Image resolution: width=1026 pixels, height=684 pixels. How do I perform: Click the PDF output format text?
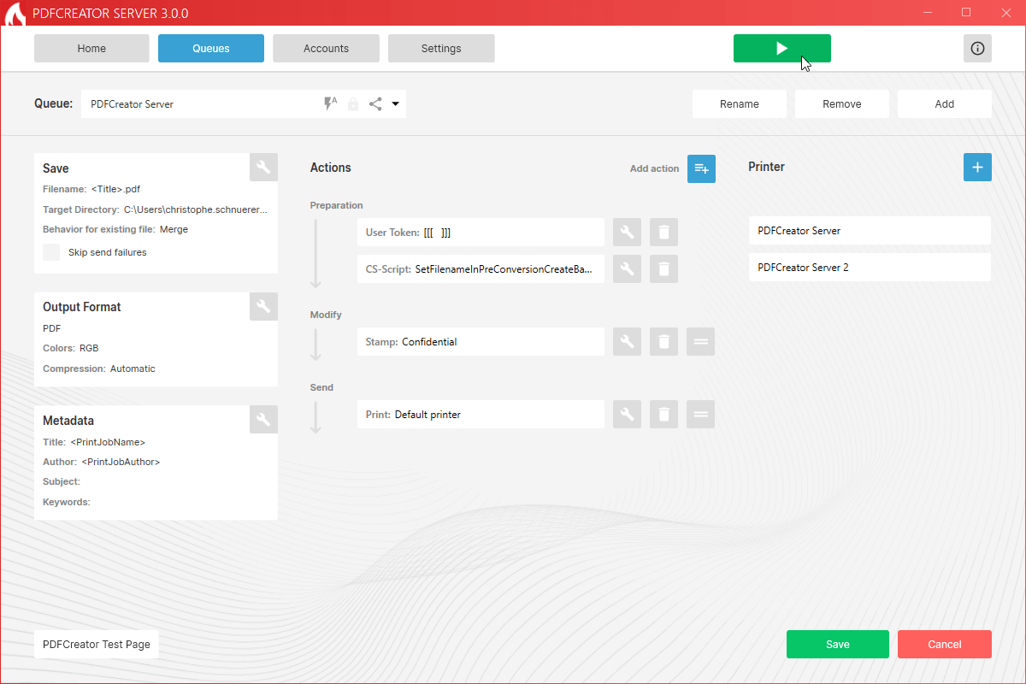pos(51,328)
